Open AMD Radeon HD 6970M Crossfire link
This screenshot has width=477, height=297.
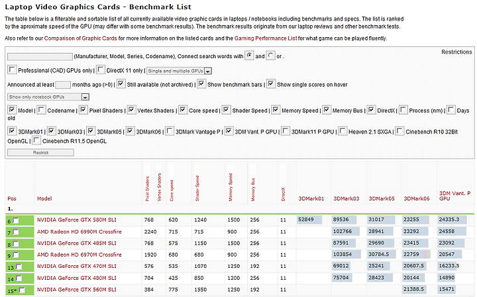click(x=79, y=255)
